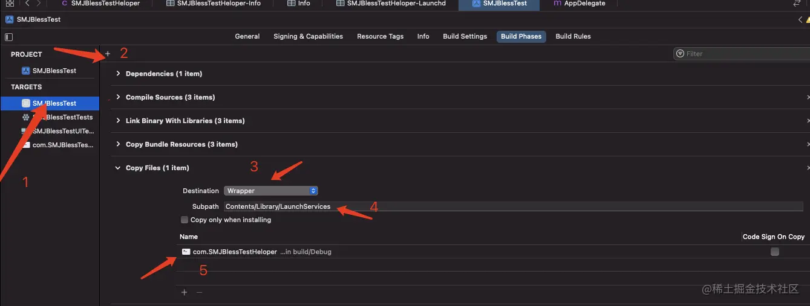The image size is (810, 306).
Task: Expand the Dependencies (1 item) phase
Action: pyautogui.click(x=119, y=74)
